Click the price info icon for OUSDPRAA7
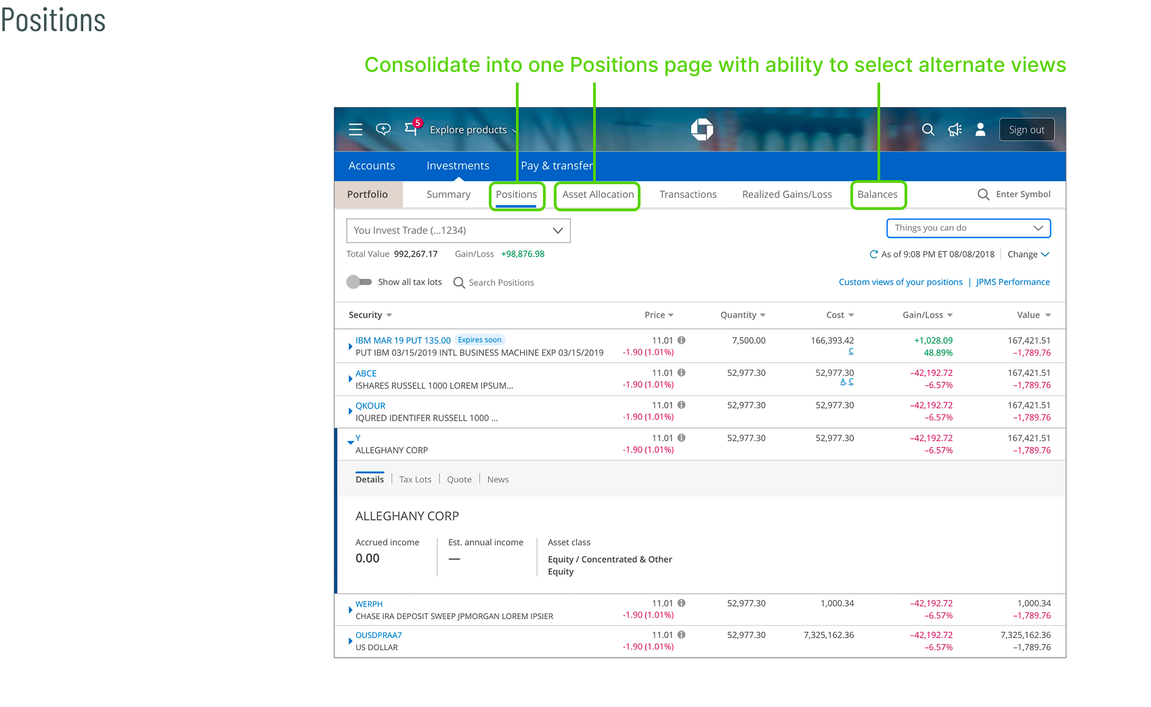 click(682, 635)
